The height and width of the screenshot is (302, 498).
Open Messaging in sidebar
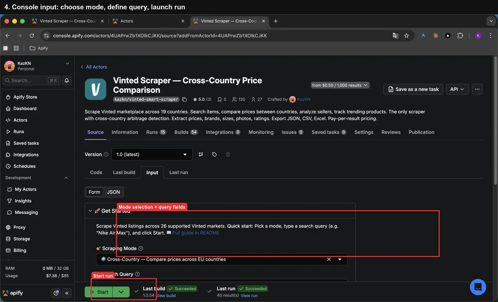point(26,212)
